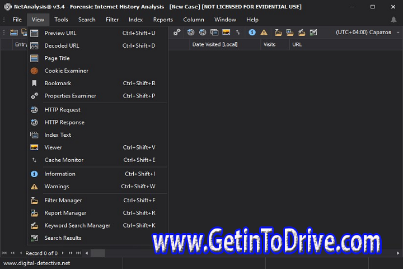Click the Cache Monitor arrows toolbar icon
Screen dimensions: 403x269
point(238,33)
